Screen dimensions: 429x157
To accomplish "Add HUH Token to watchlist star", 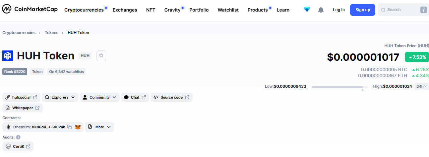I will (101, 56).
